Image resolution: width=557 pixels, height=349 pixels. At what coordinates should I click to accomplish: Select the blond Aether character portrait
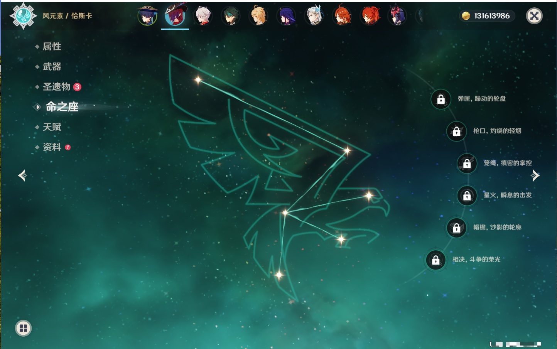(x=258, y=16)
